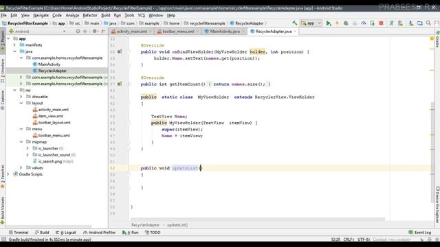Select toolbar_layout.xml in layout folder

pyautogui.click(x=54, y=122)
